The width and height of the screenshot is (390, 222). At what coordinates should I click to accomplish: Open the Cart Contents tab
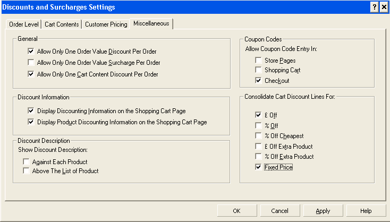(x=62, y=24)
